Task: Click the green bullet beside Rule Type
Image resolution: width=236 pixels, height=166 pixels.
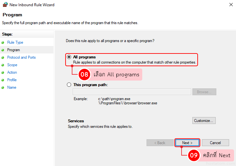Action: [3, 42]
